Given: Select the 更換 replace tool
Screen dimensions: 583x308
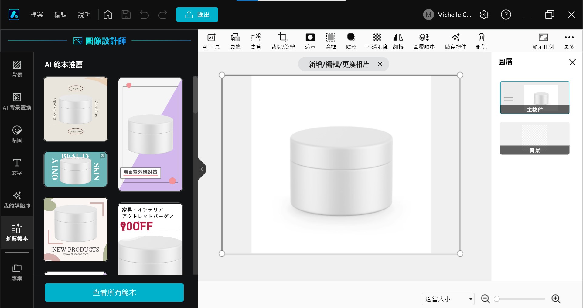Looking at the screenshot, I should point(235,41).
